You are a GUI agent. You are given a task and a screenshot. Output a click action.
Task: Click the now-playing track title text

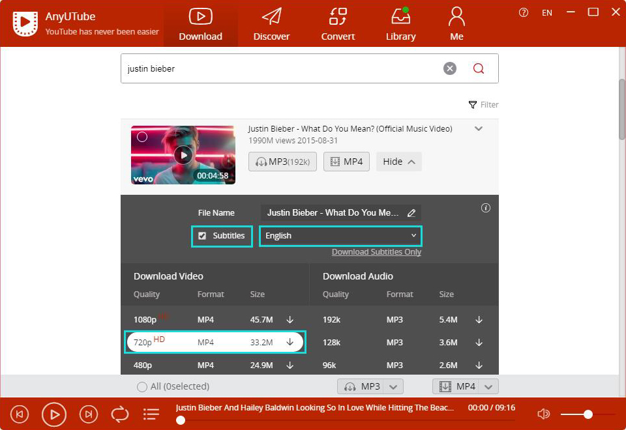[x=314, y=408]
